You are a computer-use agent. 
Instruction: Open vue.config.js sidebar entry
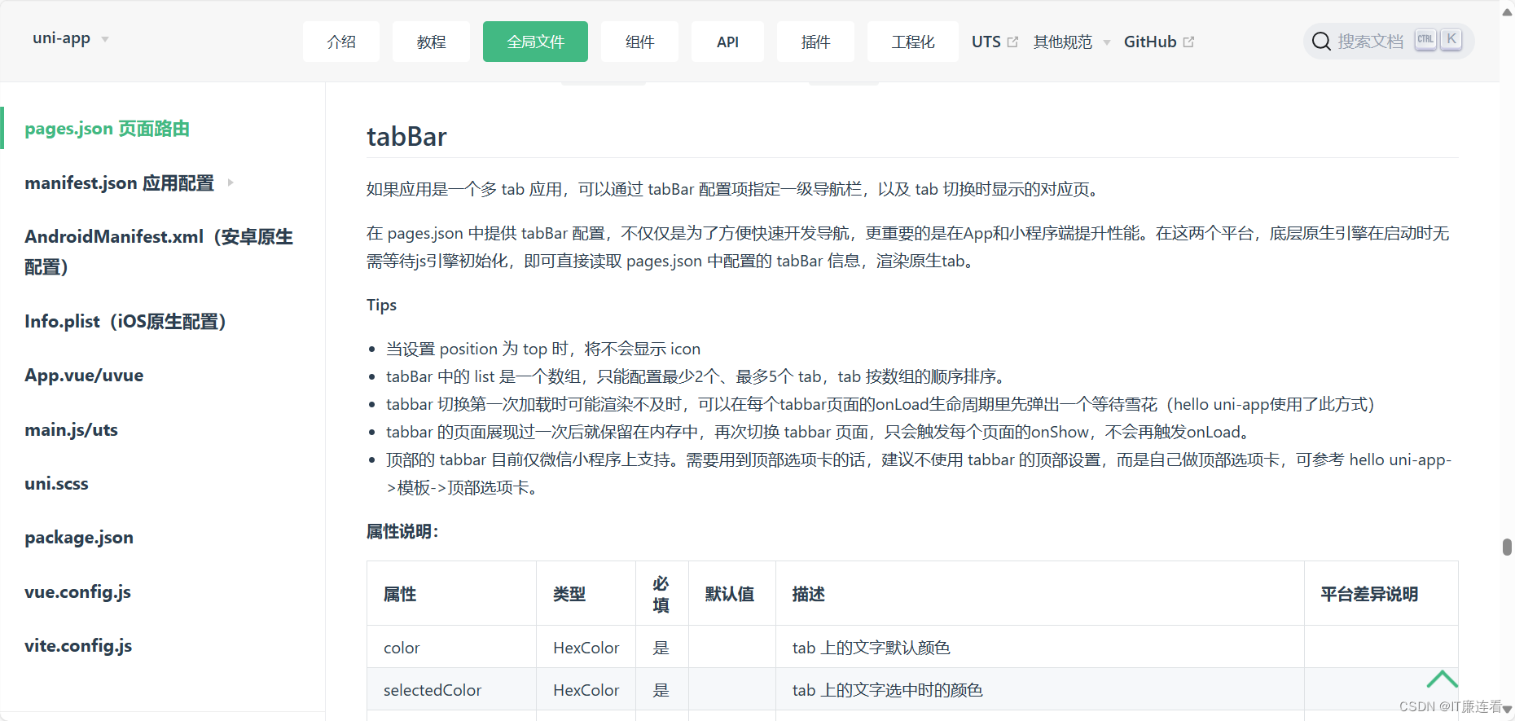coord(77,592)
